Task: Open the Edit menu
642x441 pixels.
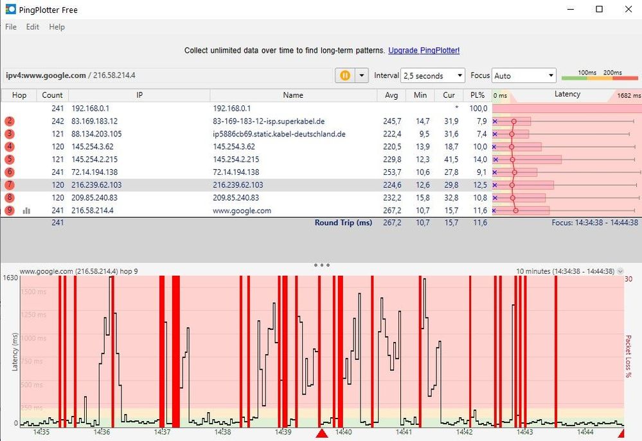Action: pos(32,27)
